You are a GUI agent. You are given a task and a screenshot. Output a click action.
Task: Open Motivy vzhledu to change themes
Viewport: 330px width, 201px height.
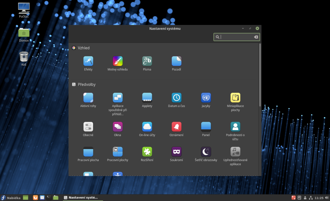tap(118, 62)
